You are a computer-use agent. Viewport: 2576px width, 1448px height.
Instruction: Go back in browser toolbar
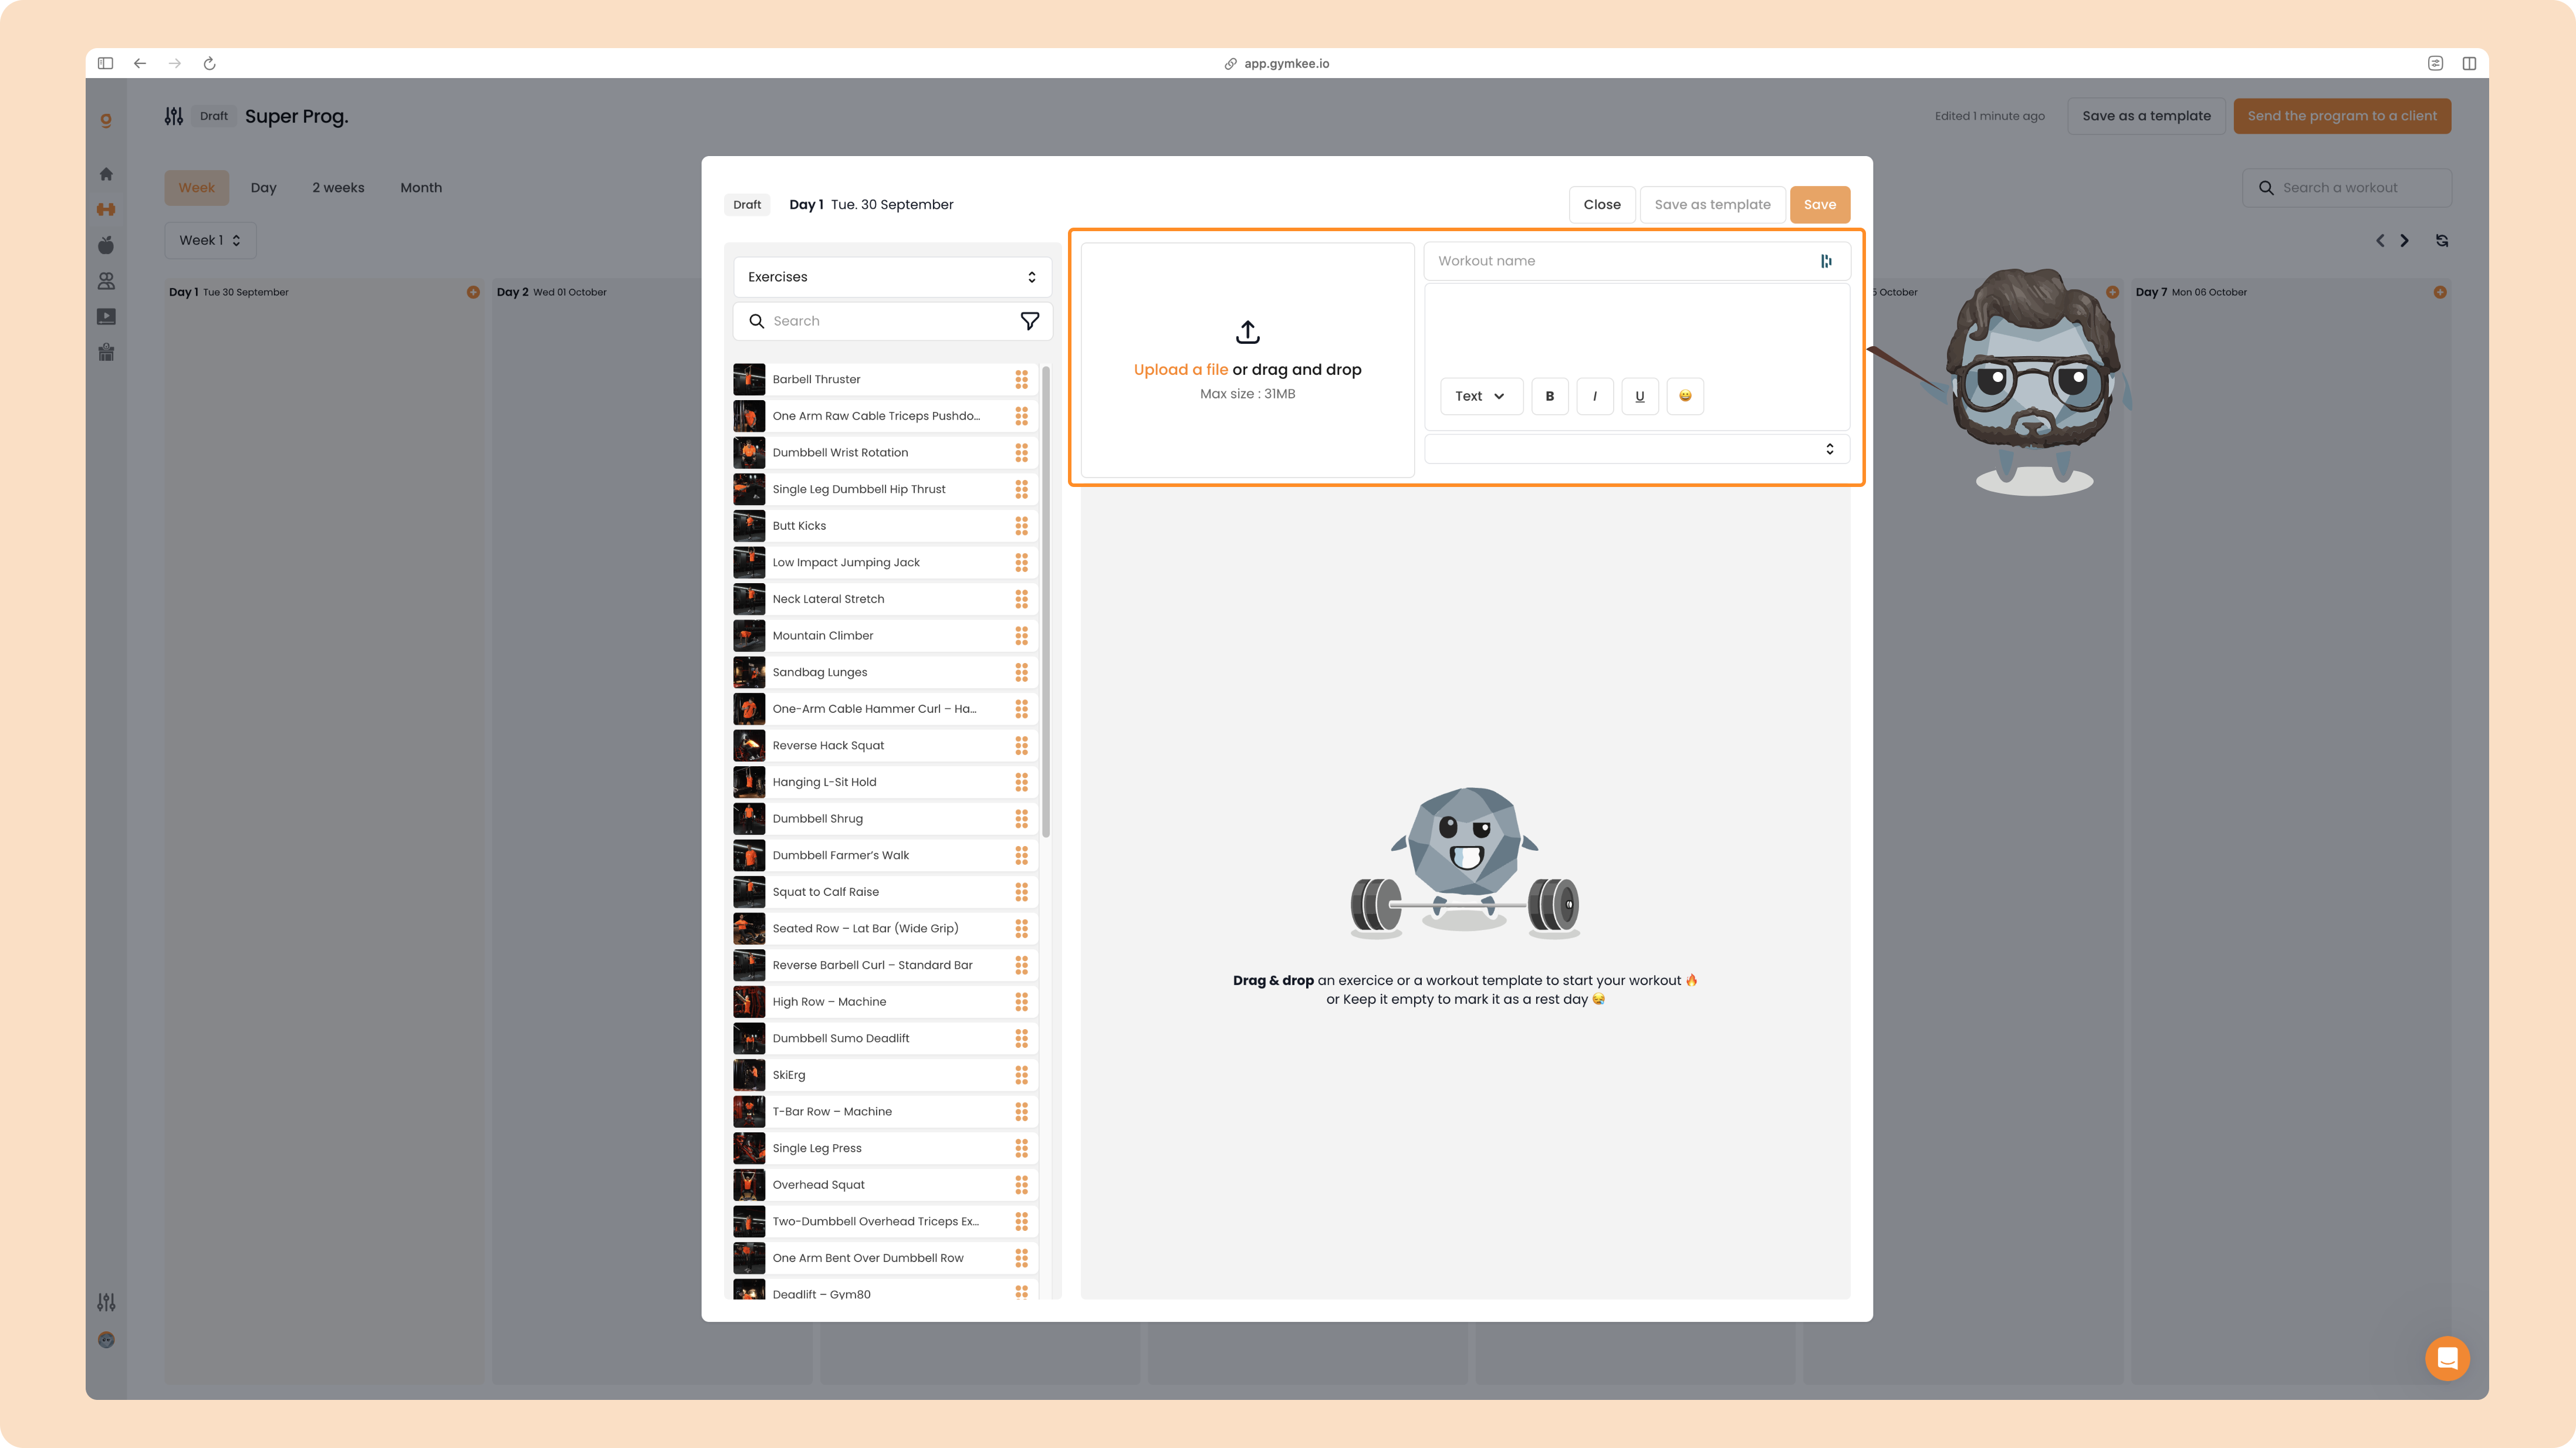coord(140,63)
